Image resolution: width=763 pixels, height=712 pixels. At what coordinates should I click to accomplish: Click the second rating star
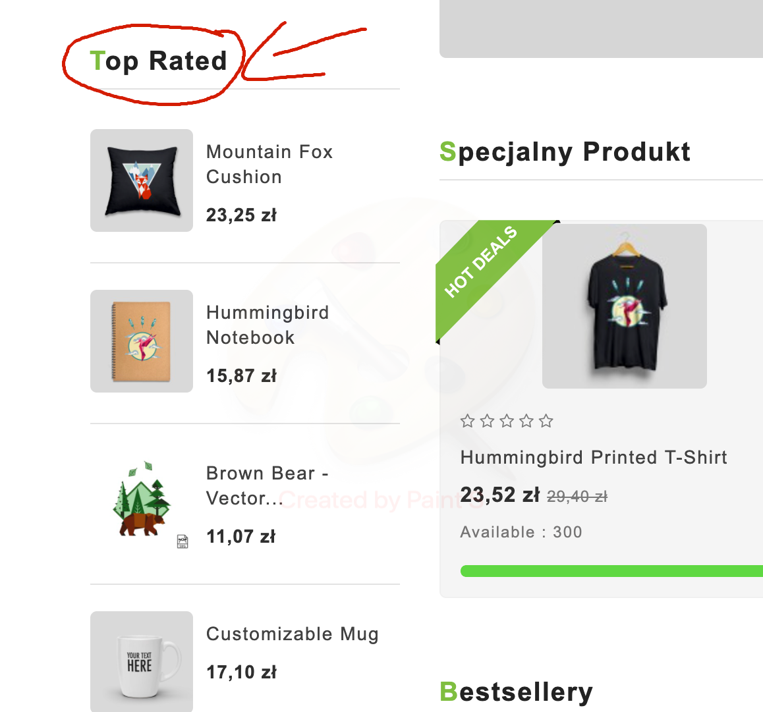(x=487, y=421)
